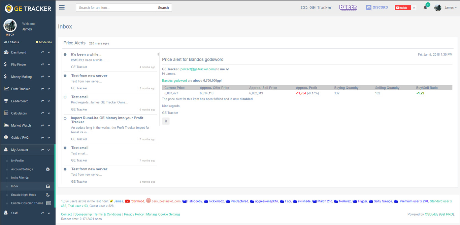Delete message using trash icon
This screenshot has width=460, height=225.
(166, 121)
